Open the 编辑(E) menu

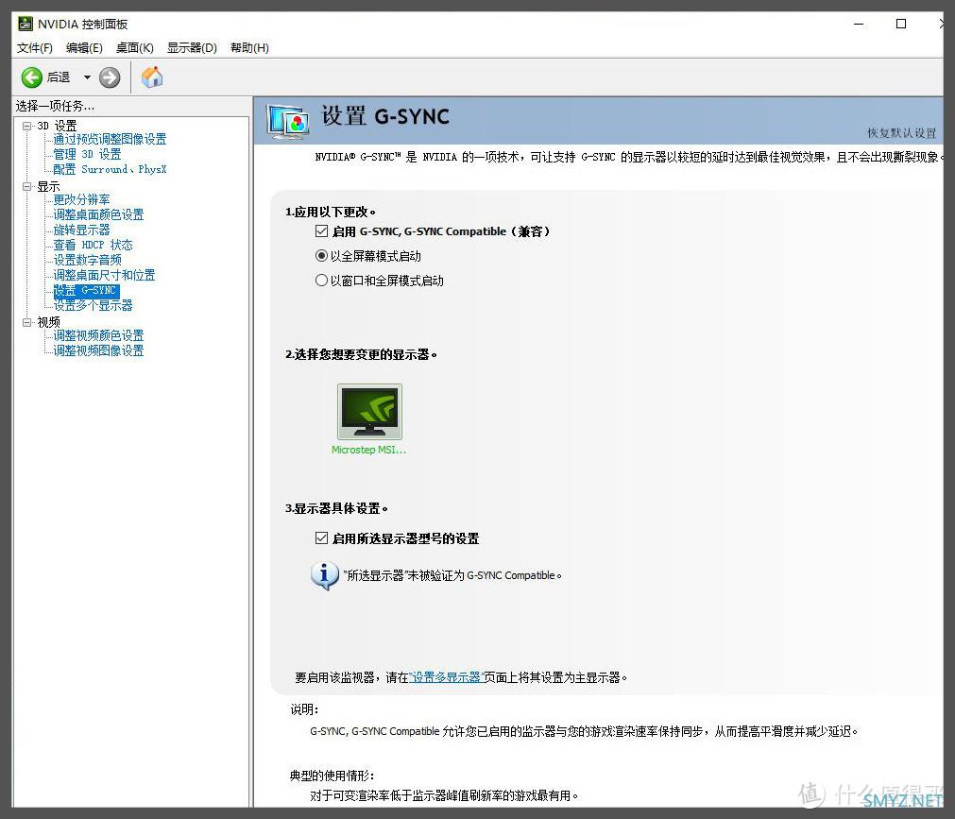84,47
